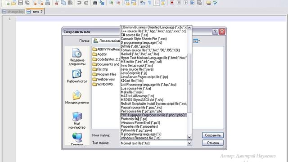Choose Python file (*.py) type
Viewport: 288px width, 162px height.
[153, 130]
